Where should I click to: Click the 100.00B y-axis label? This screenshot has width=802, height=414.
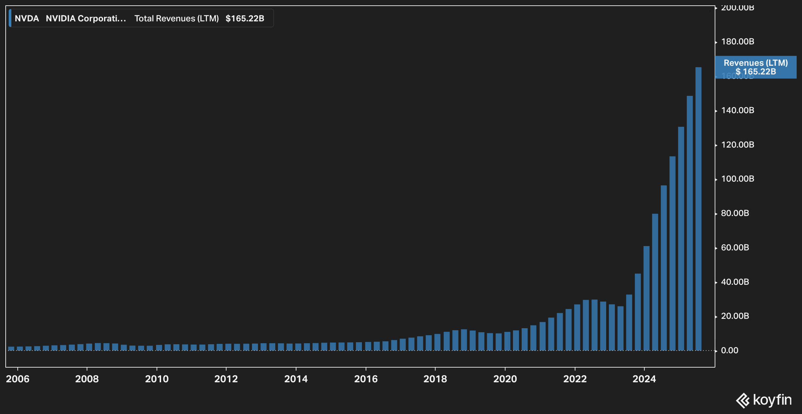click(738, 179)
